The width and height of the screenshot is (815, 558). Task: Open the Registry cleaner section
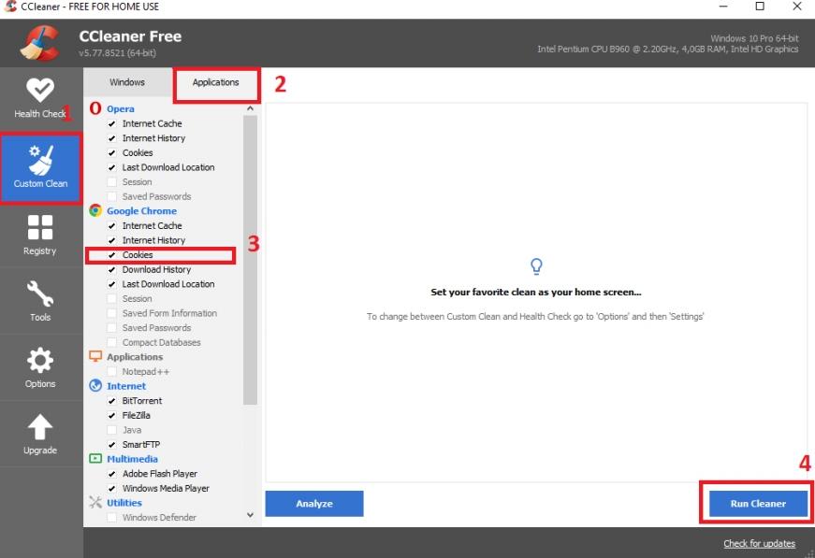[x=40, y=235]
